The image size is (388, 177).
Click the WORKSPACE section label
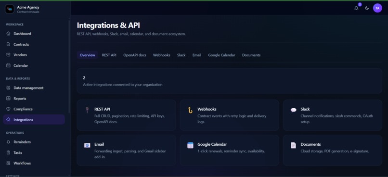[14, 25]
